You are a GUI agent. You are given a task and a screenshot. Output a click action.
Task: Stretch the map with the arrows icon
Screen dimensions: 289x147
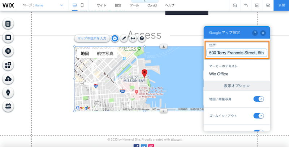coord(133,39)
